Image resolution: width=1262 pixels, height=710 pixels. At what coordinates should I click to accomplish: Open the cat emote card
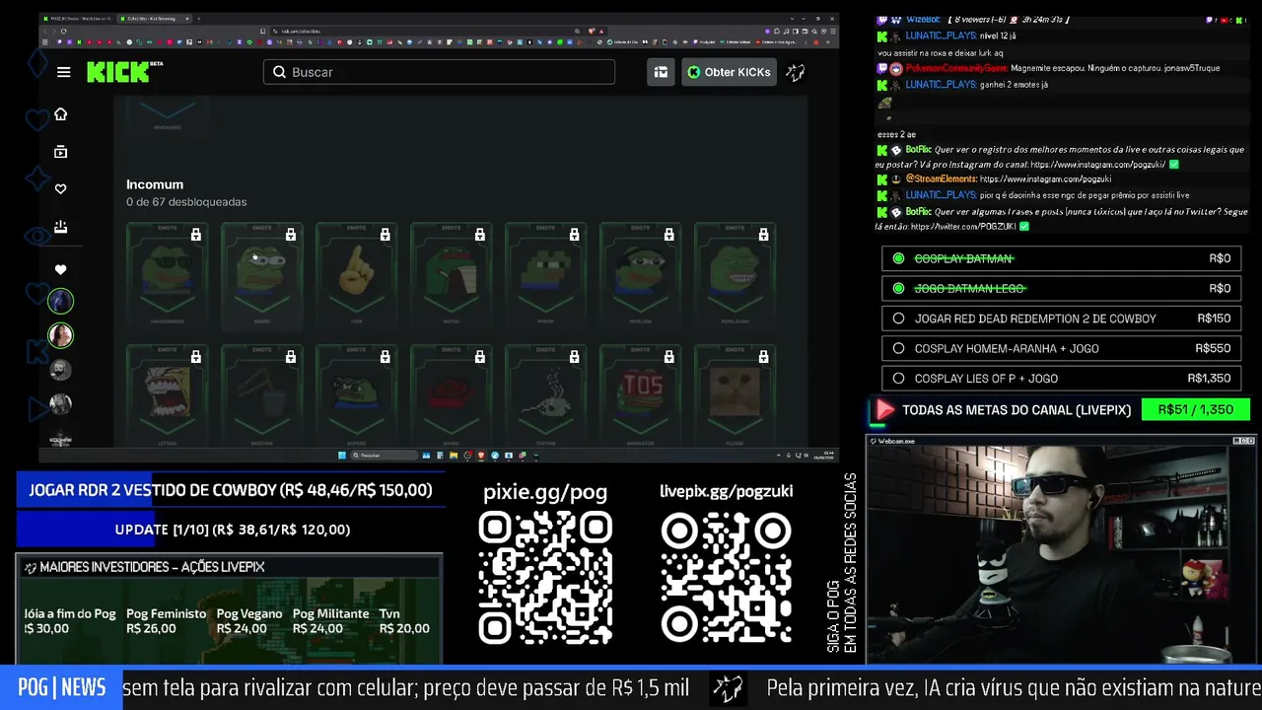point(735,394)
